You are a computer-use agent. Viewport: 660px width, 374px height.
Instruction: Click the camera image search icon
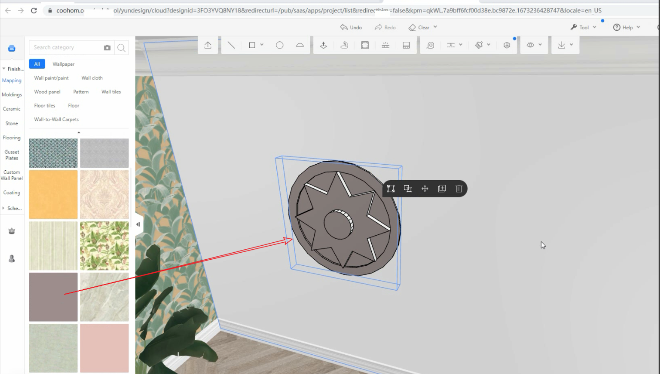pos(107,47)
